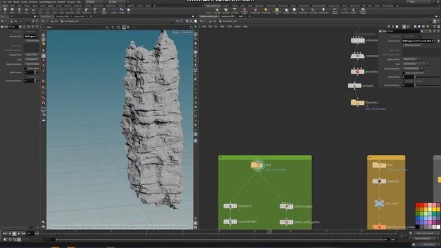This screenshot has width=441, height=248.
Task: Select the filecache1 node icon
Action: coord(358,103)
